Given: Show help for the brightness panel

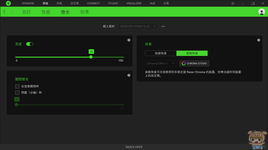Looking at the screenshot, I should (x=129, y=40).
